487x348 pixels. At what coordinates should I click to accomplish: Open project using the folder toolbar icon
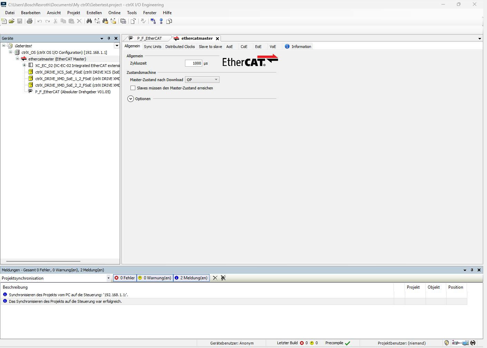tap(11, 21)
